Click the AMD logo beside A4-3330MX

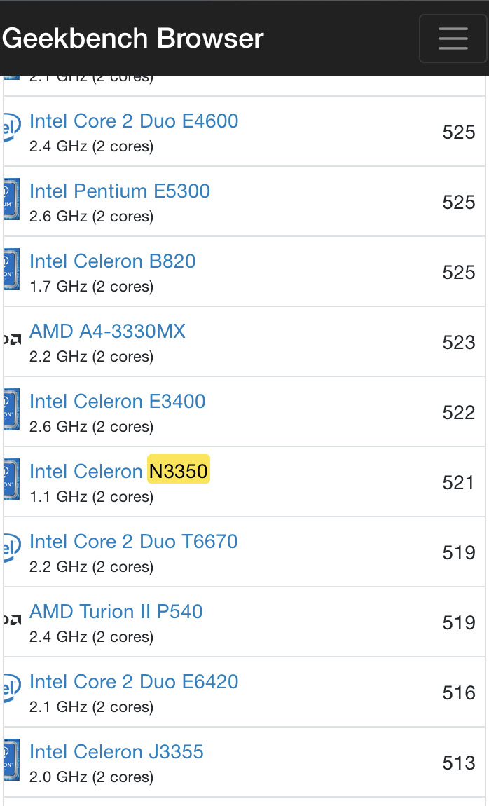tap(11, 339)
